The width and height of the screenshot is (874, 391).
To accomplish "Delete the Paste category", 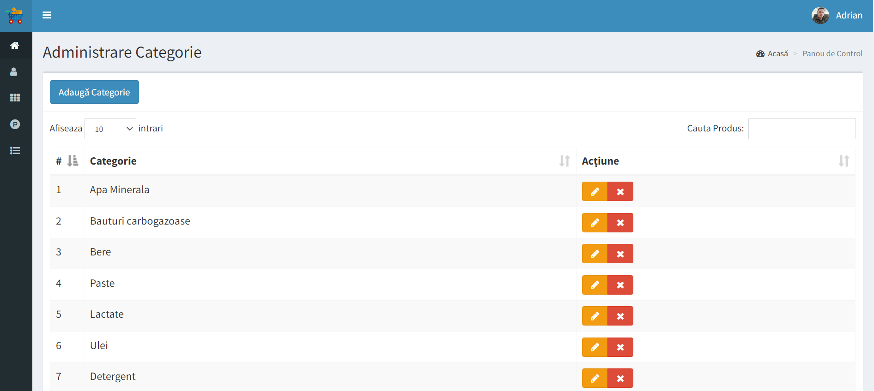I will tap(620, 285).
